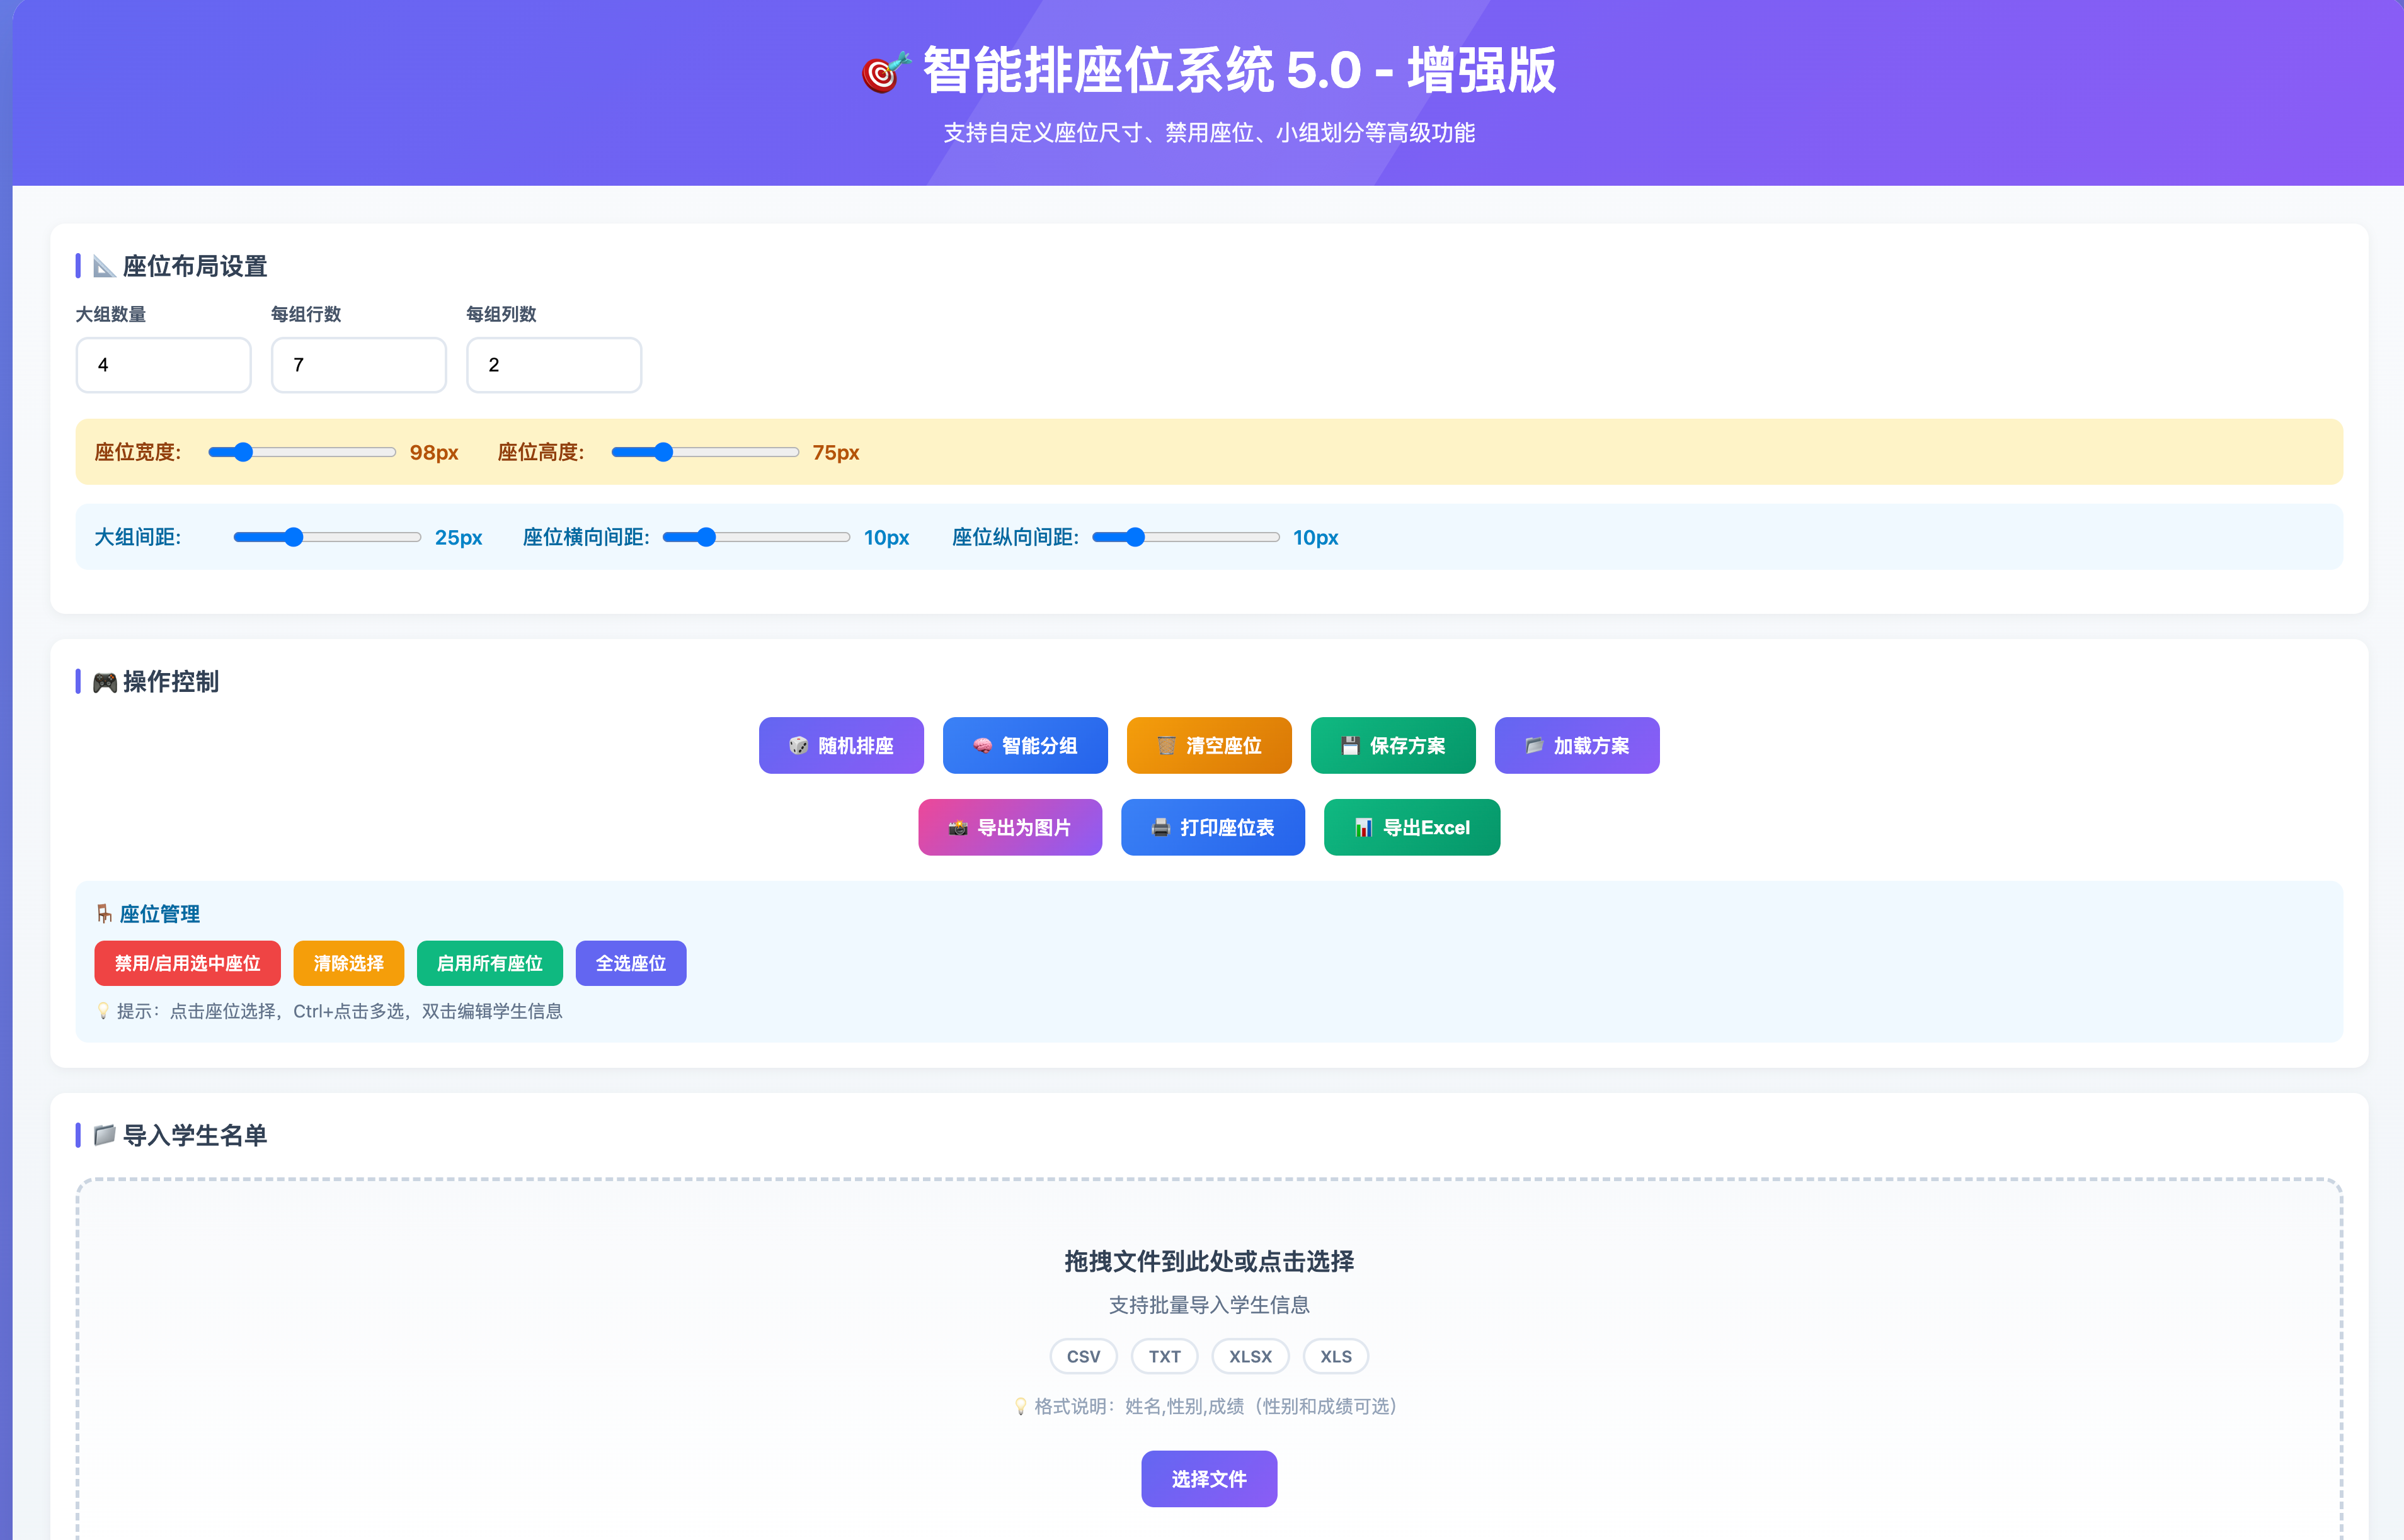Screen dimensions: 2404x1540
Task: Click the 座位宽度 slider handle
Action: [243, 452]
